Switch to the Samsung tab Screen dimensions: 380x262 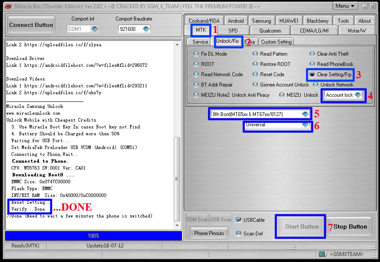tap(261, 21)
